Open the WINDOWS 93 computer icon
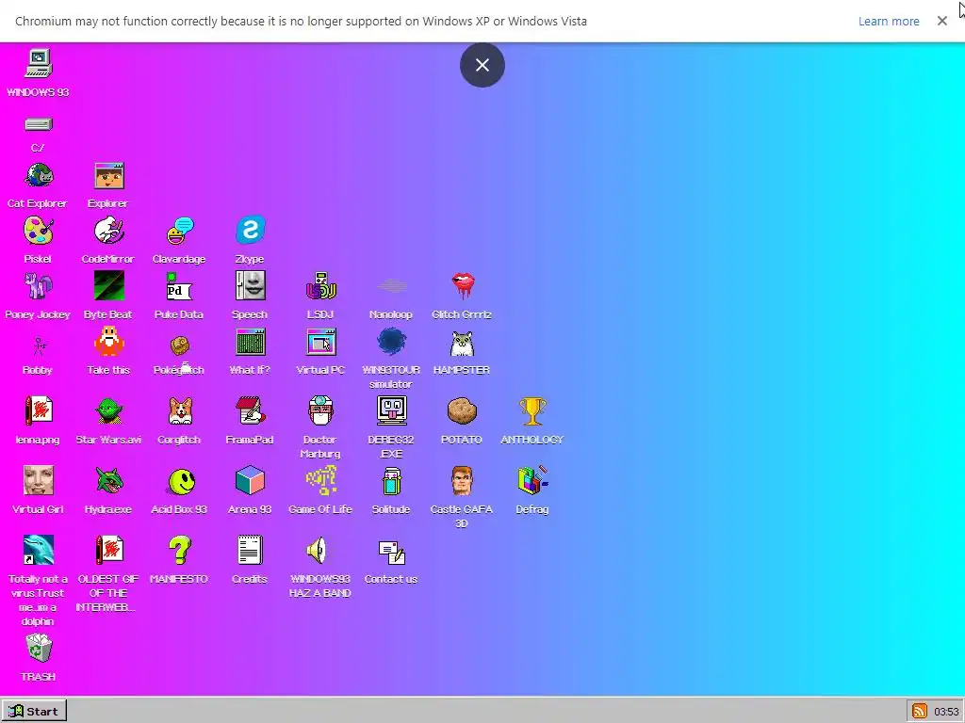The image size is (965, 723). click(x=38, y=64)
